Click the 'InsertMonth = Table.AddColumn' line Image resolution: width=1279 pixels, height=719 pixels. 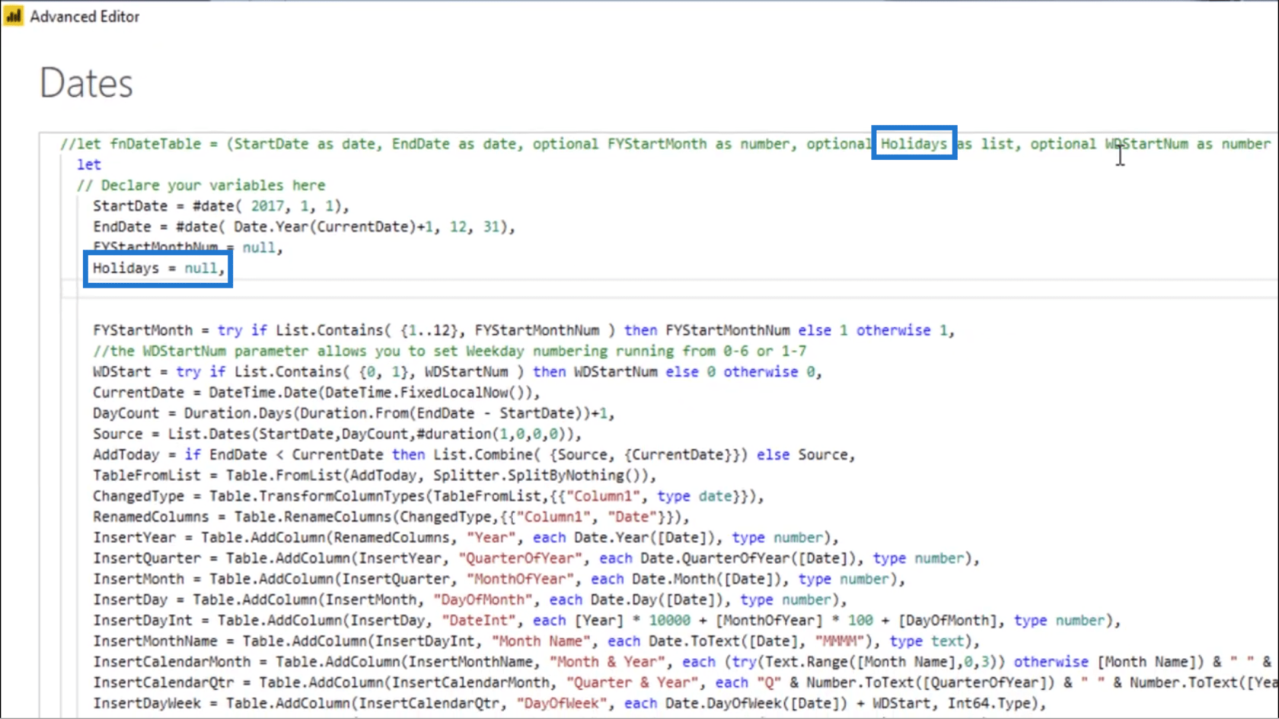(499, 579)
